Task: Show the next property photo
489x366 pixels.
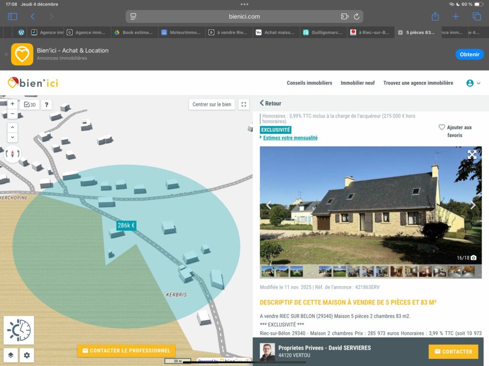Action: tap(473, 205)
